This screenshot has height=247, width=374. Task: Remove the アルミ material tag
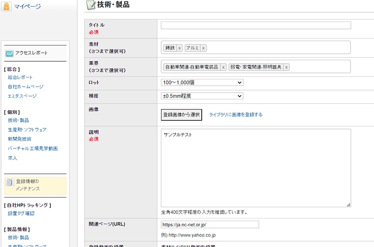[203, 48]
